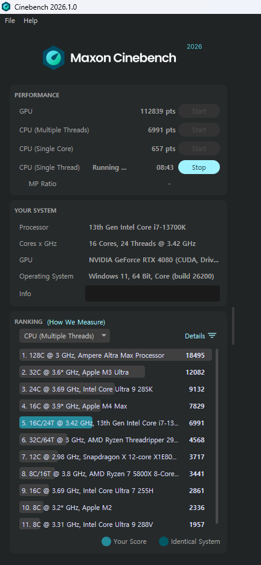Click the Cinebench app icon in title bar
This screenshot has height=565, width=261.
(x=6, y=7)
